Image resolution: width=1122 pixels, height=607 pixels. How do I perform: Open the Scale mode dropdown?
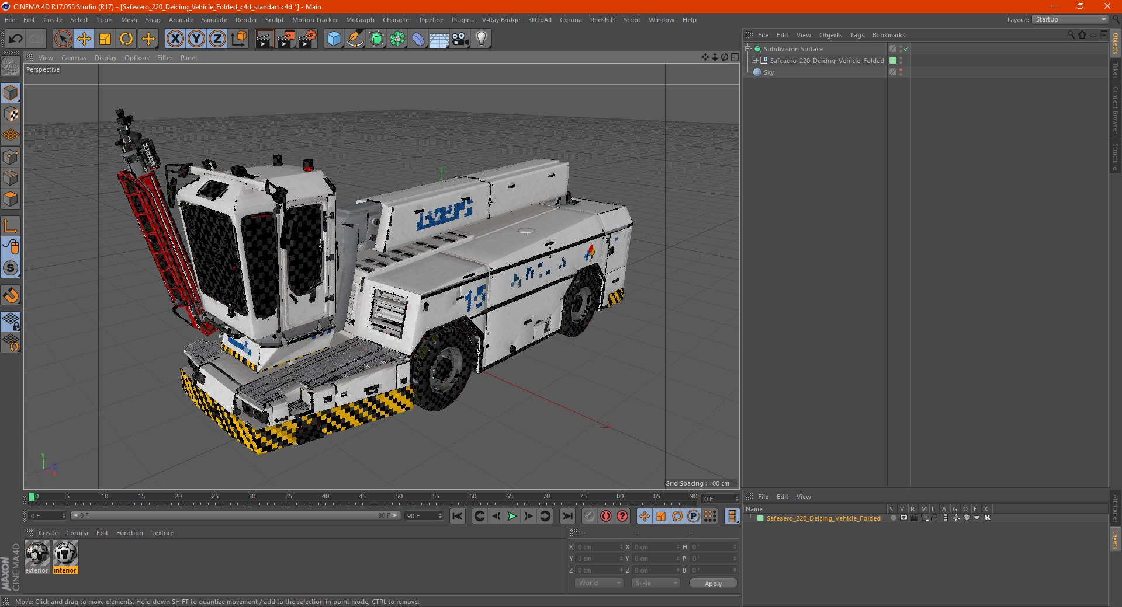pos(656,583)
